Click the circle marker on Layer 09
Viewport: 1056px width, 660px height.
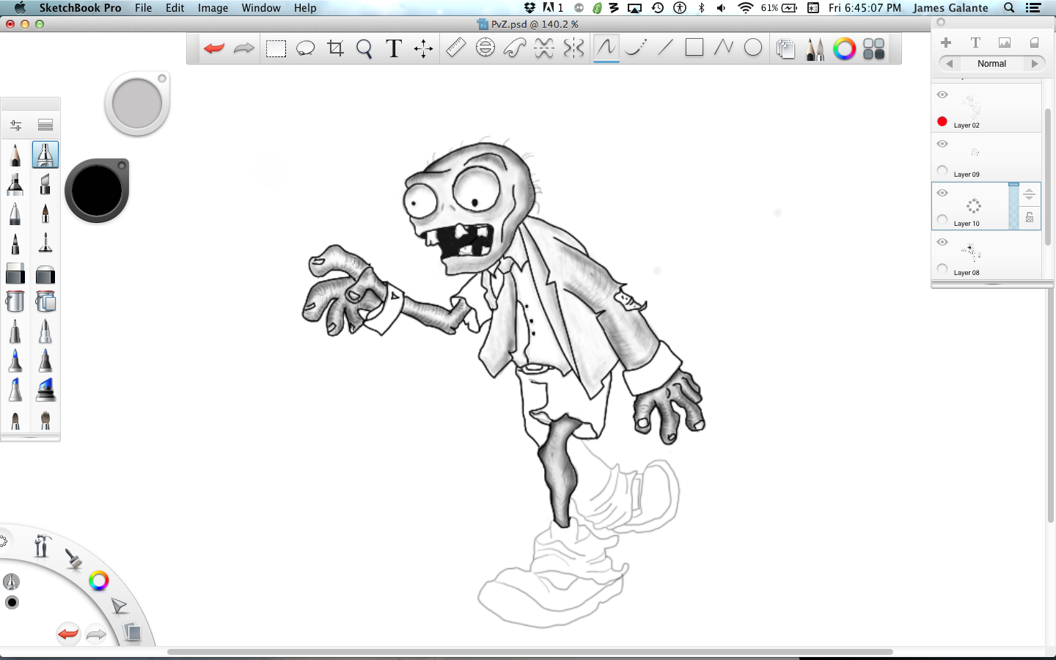coord(942,170)
